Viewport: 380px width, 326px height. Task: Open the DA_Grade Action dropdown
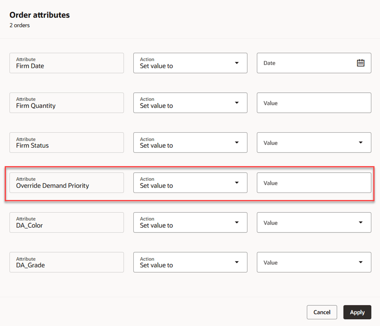pos(237,262)
